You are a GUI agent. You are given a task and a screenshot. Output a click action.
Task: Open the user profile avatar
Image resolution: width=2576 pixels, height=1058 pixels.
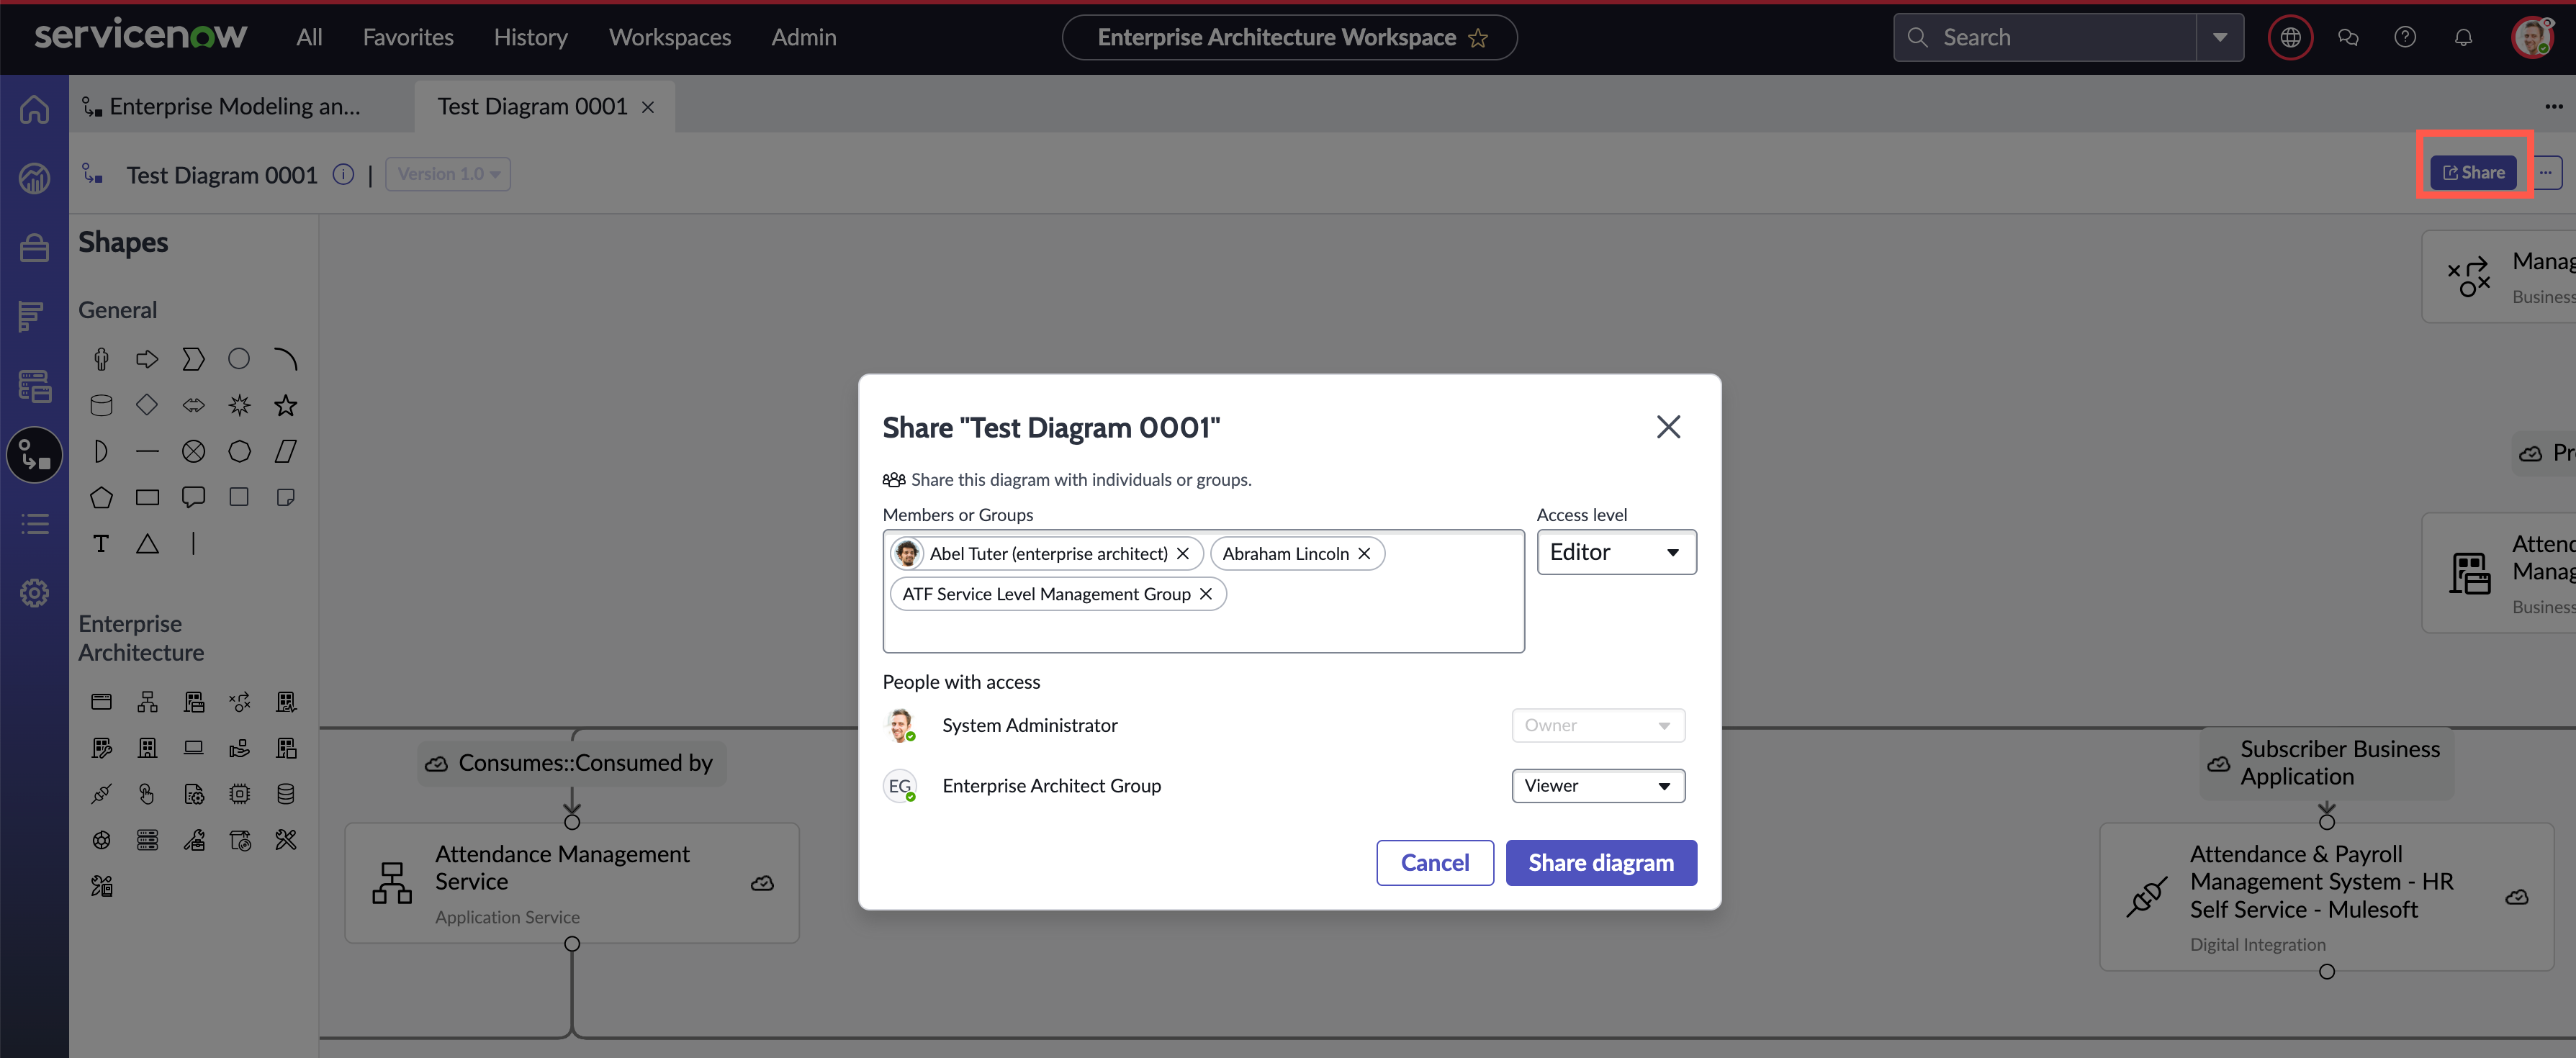(x=2532, y=38)
